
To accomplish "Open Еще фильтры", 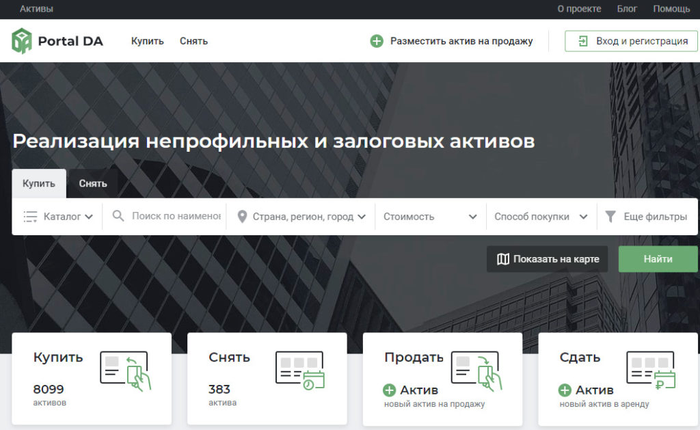I will point(647,217).
